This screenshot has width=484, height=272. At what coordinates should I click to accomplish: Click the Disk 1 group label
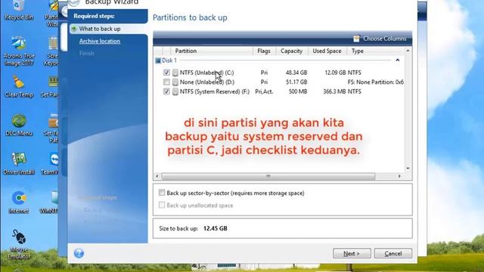[169, 60]
